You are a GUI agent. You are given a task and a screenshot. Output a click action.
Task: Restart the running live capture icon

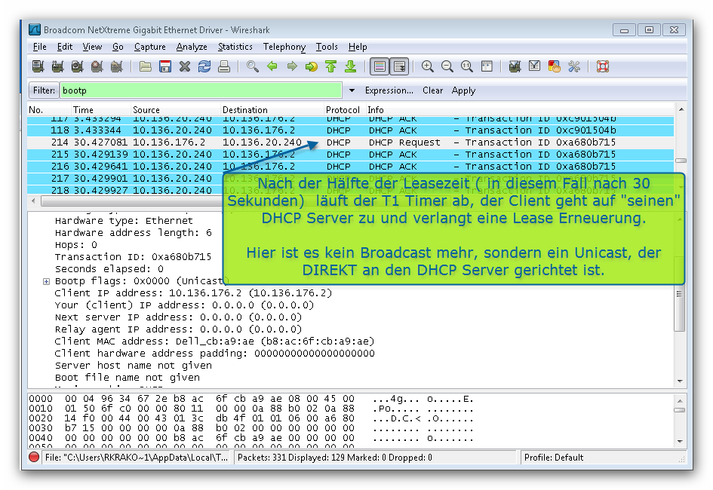tap(117, 67)
